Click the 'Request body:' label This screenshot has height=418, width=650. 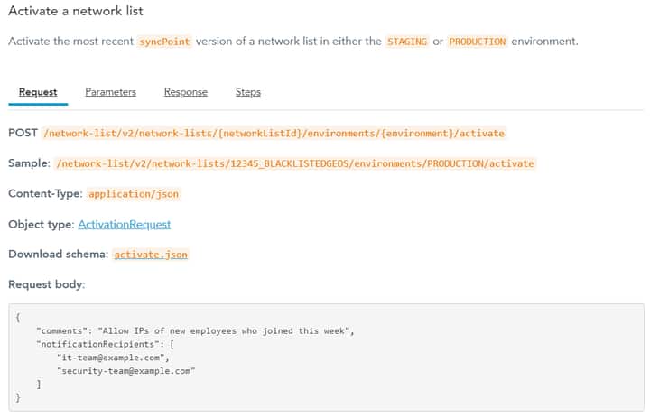pos(46,285)
